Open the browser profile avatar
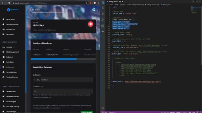Screen dimensions: 202x113 tap(95, 3)
